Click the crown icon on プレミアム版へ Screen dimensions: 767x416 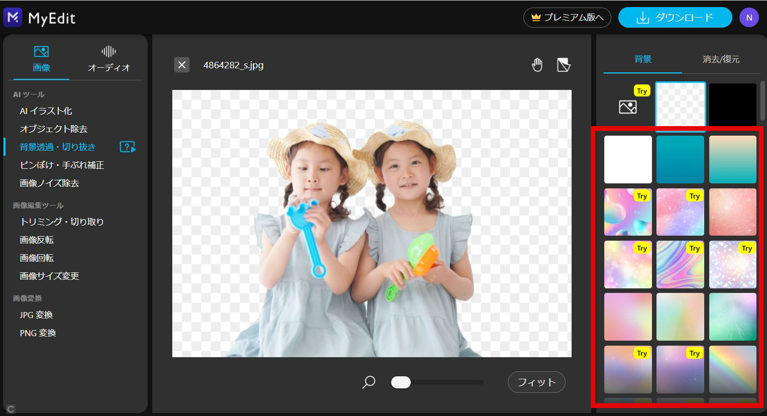(534, 17)
